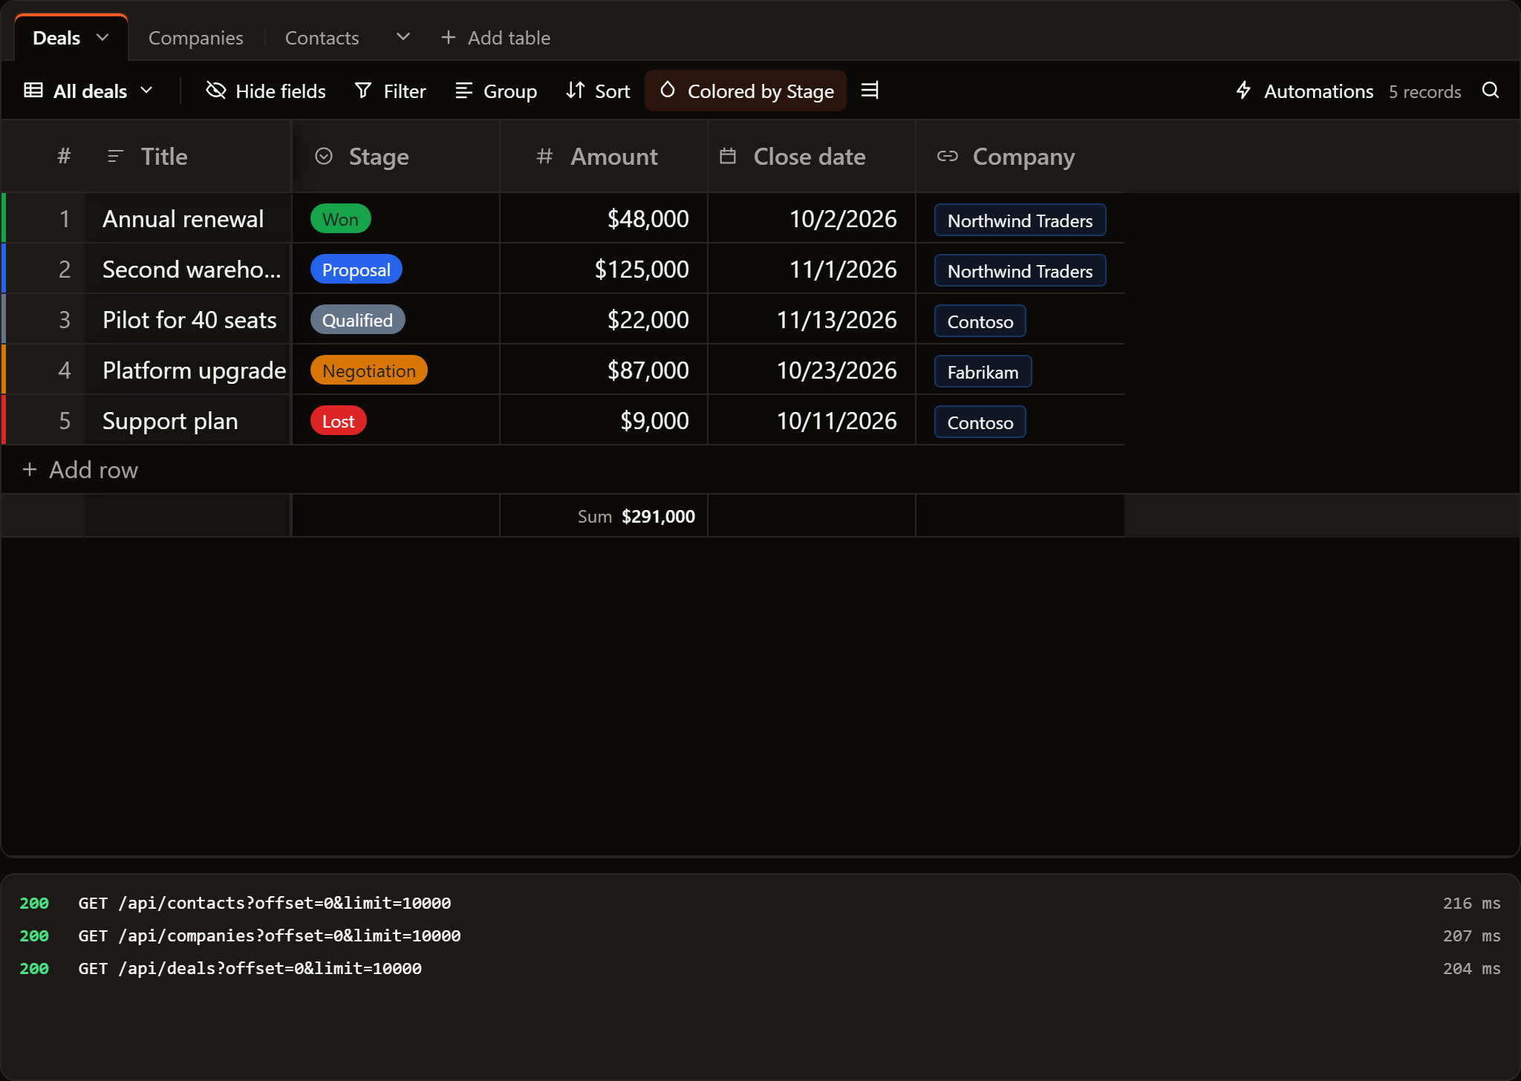Select the orange Negotiation stage pill
Viewport: 1521px width, 1081px height.
pyautogui.click(x=369, y=370)
